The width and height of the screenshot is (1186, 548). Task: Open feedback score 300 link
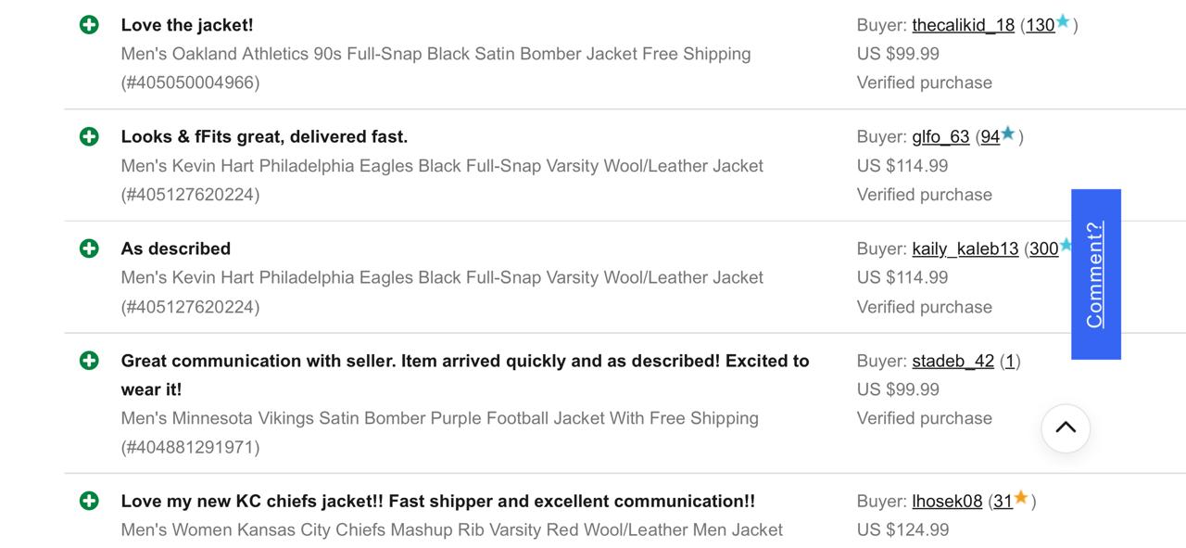point(1043,249)
